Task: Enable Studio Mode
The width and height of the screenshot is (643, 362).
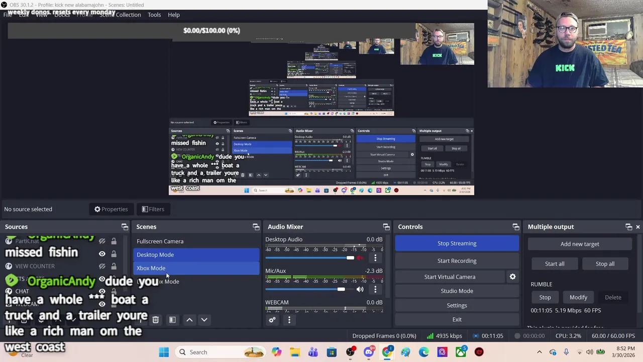Action: tap(457, 291)
